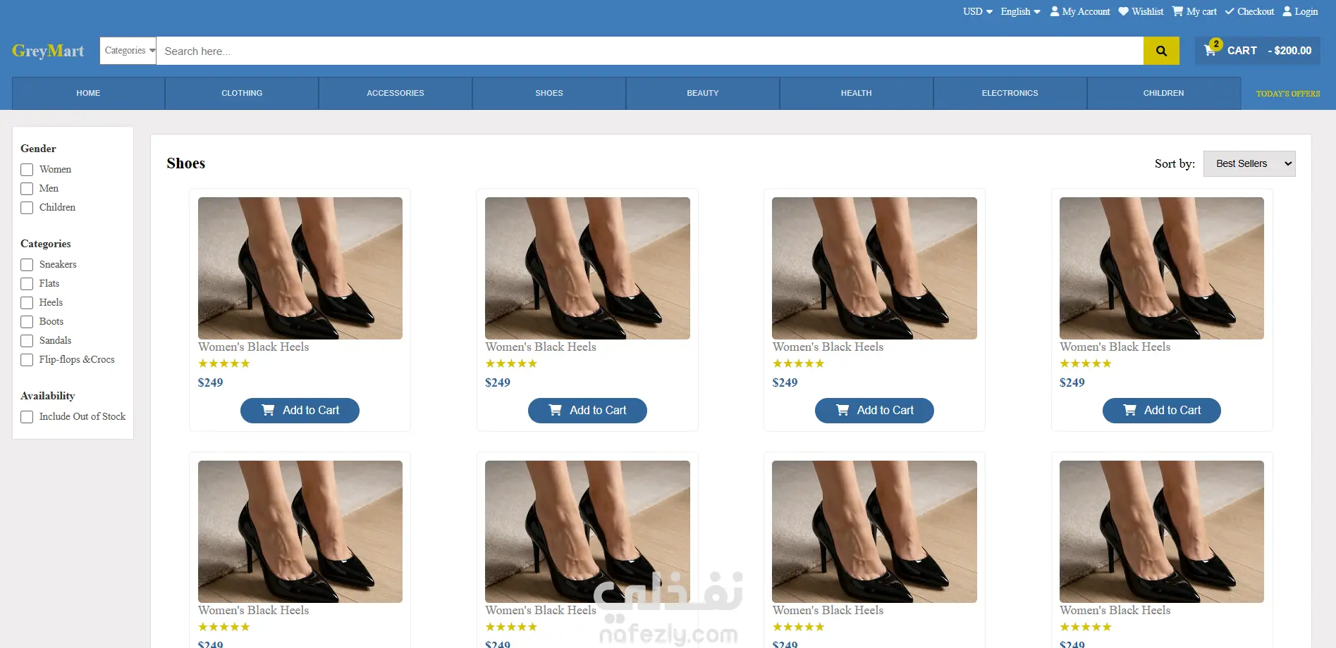Screen dimensions: 1336x648
Task: Open first top-row product image
Action: pyautogui.click(x=300, y=268)
